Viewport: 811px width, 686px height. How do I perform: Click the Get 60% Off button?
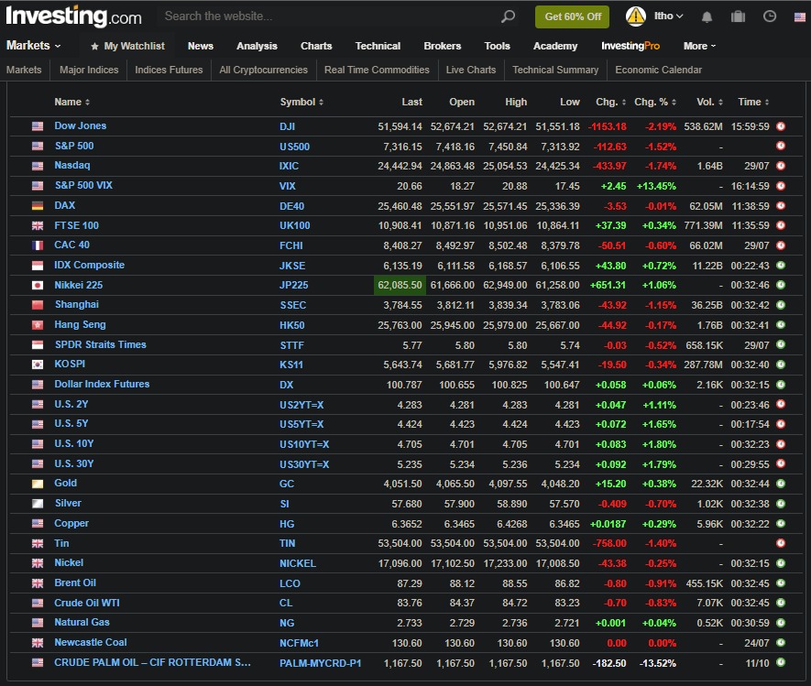(x=573, y=17)
